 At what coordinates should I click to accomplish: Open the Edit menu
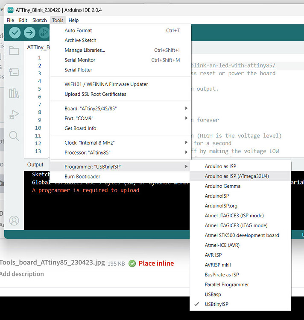tap(23, 20)
